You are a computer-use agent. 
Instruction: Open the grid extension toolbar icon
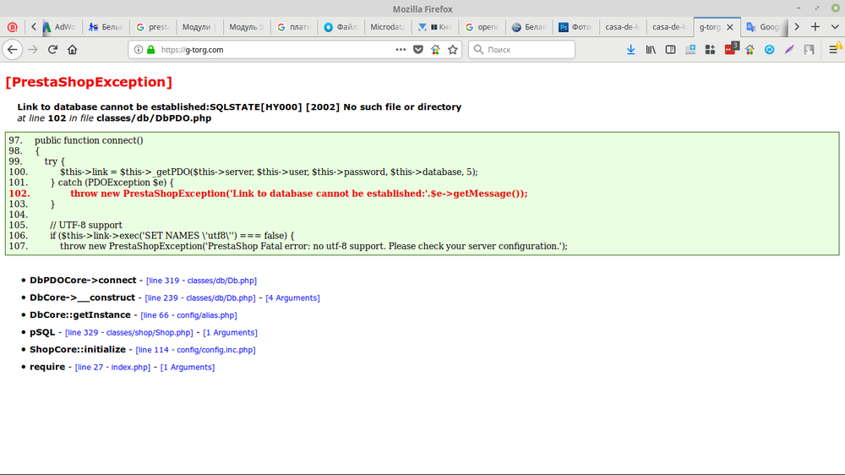[710, 50]
